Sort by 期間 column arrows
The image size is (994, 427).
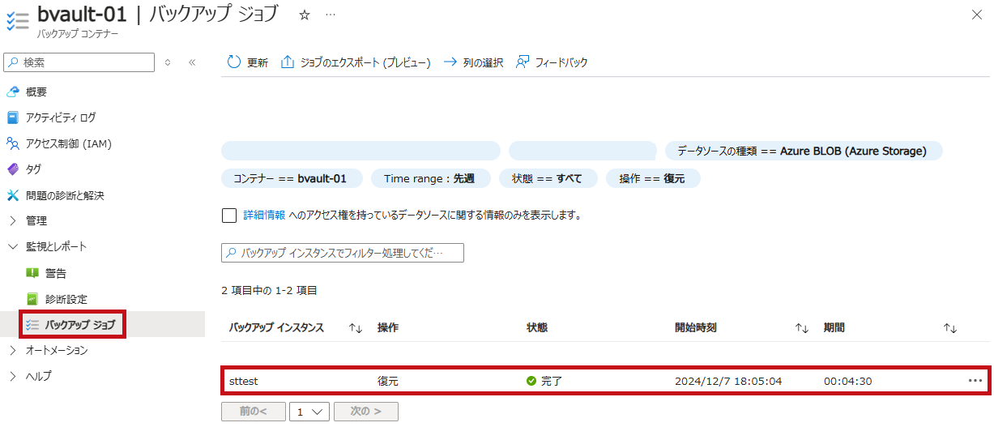point(950,327)
